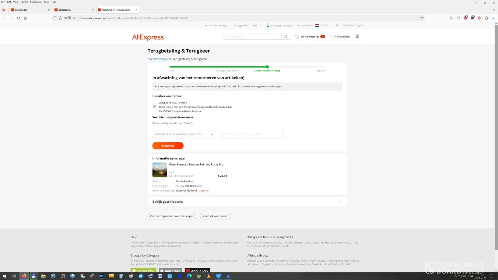Open the Helpcentrum footer link
The width and height of the screenshot is (498, 280).
coord(138,243)
